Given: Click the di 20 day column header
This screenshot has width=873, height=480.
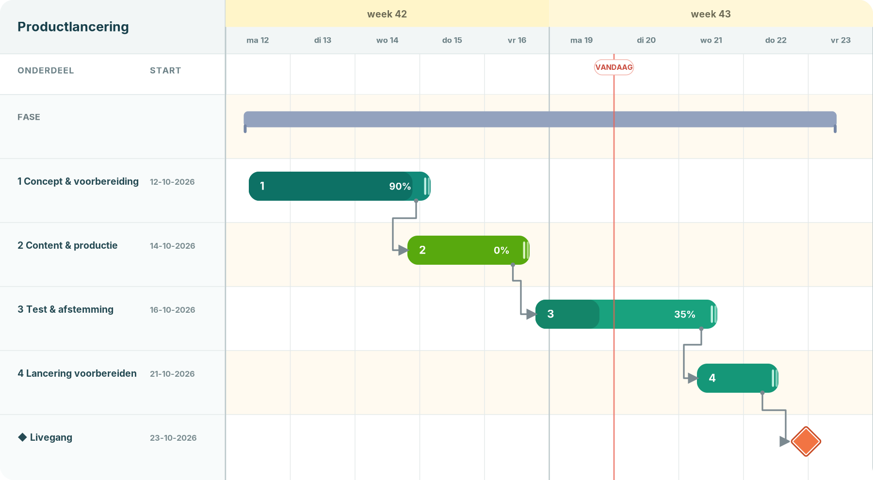Looking at the screenshot, I should click(x=646, y=40).
